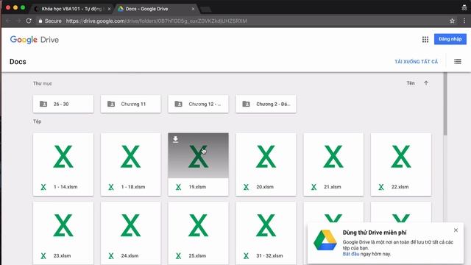Click folder icon of Chương 11
The height and width of the screenshot is (265, 471).
[111, 104]
